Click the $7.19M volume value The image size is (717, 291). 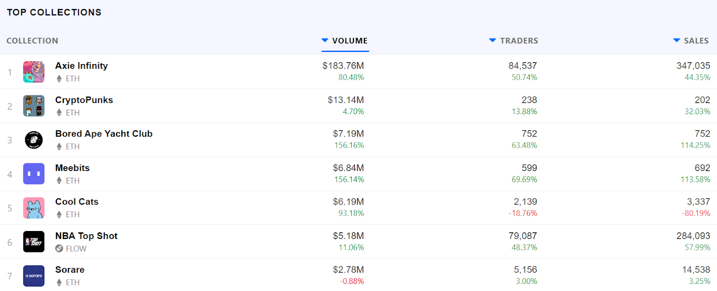click(x=349, y=134)
